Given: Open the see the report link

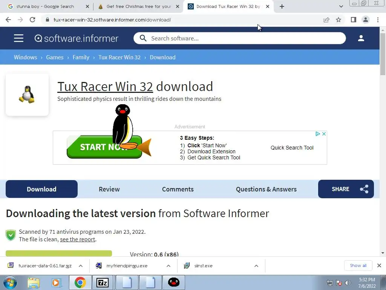Looking at the screenshot, I should (x=78, y=239).
